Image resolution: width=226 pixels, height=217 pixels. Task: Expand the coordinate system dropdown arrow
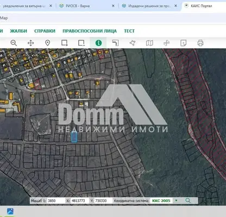176,201
